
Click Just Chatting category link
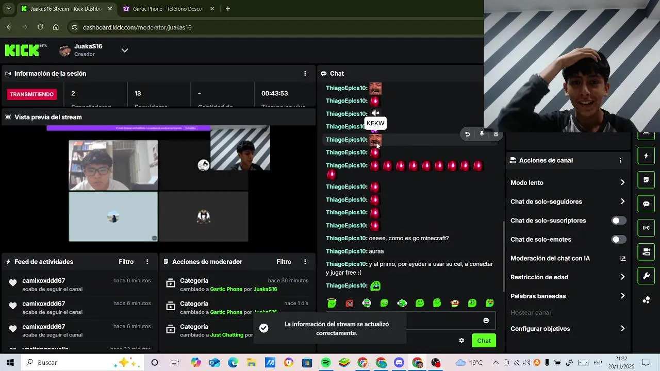tap(227, 335)
